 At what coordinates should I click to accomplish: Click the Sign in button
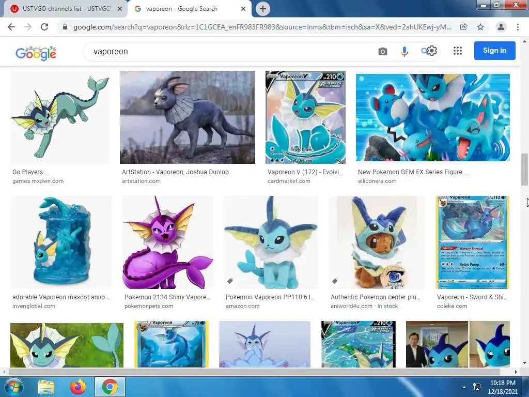(x=494, y=51)
